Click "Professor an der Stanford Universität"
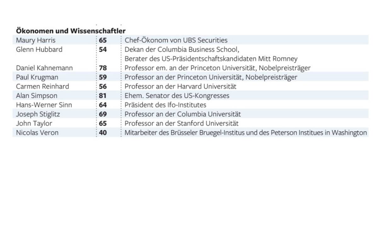 click(181, 124)
